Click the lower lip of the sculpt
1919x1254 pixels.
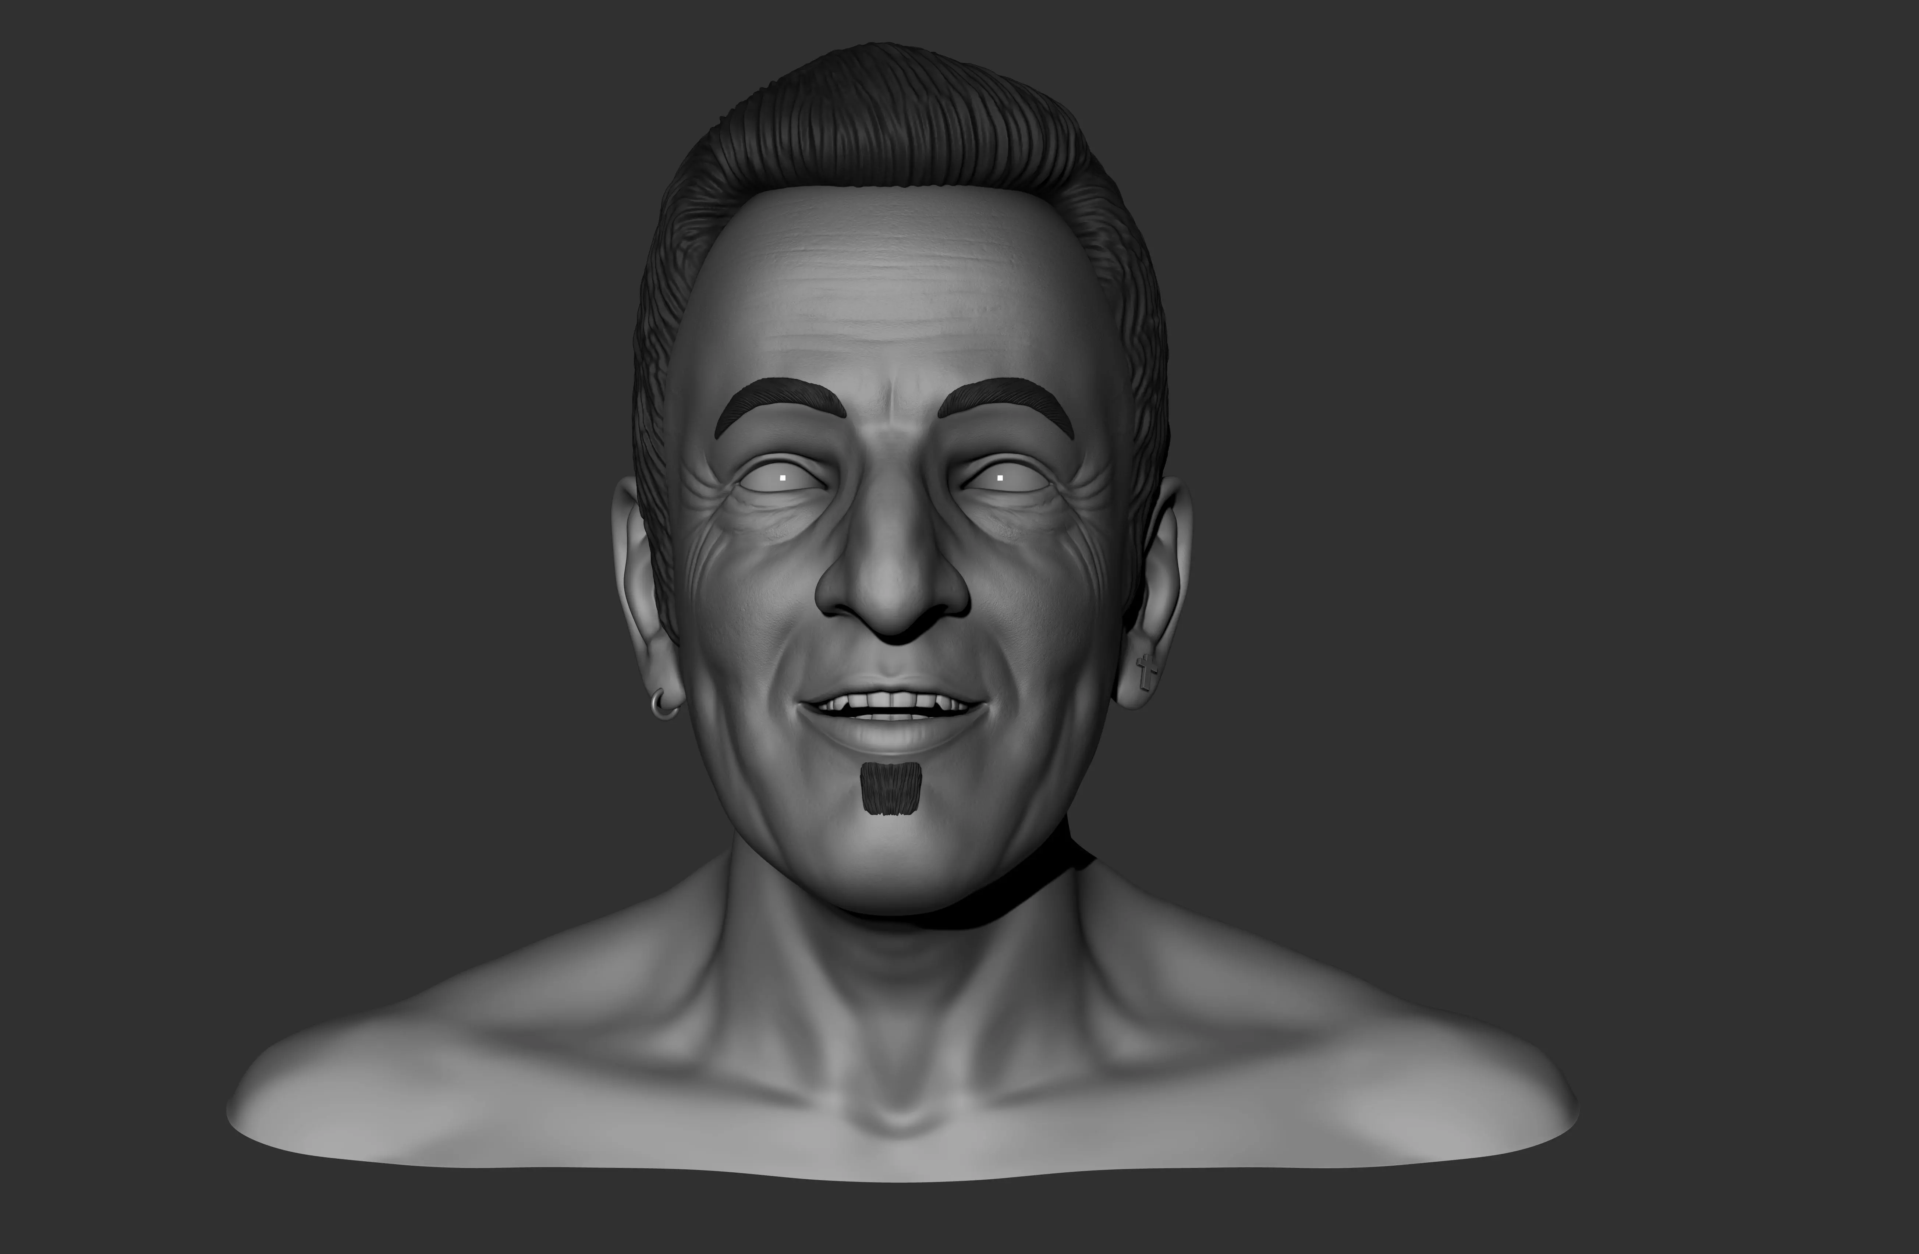(x=891, y=736)
